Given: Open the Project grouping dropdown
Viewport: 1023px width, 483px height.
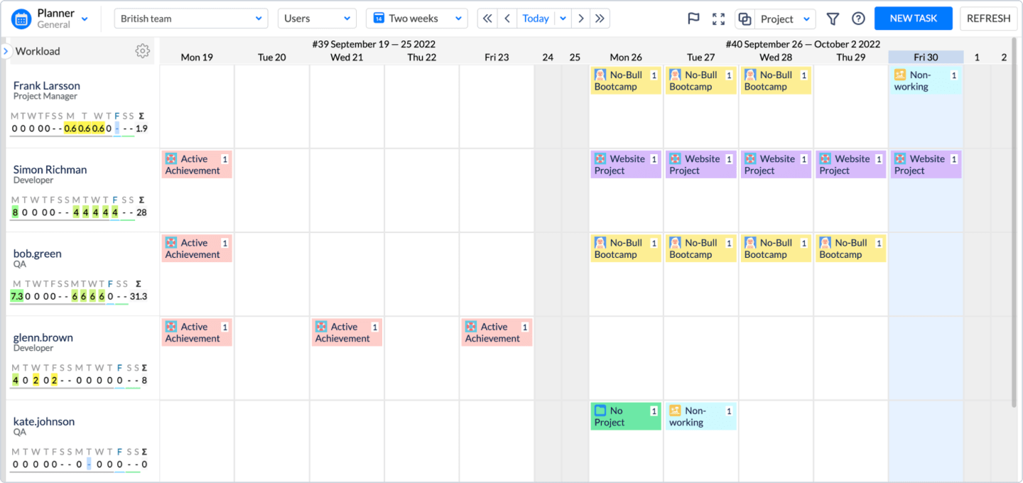Looking at the screenshot, I should coord(784,18).
